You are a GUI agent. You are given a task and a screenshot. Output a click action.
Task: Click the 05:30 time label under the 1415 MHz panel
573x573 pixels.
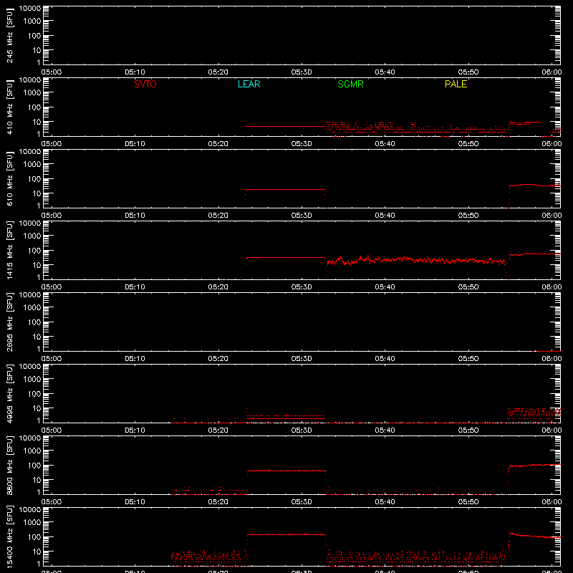[302, 287]
